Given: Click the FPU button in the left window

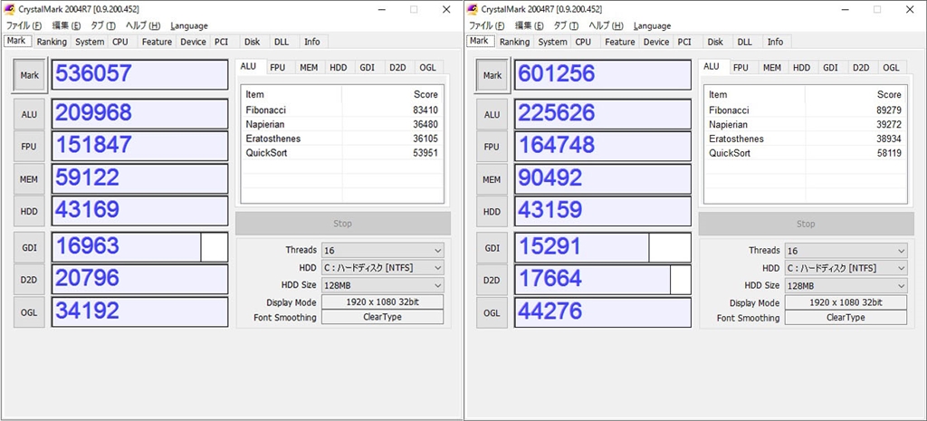Looking at the screenshot, I should point(29,147).
